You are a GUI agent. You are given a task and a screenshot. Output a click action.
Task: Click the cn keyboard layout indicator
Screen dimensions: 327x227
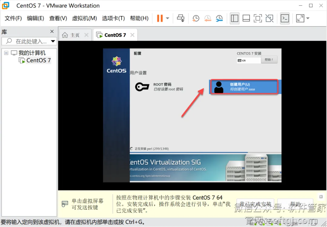tap(249, 60)
